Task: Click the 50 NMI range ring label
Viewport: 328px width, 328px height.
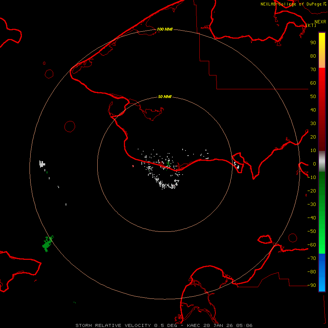Action: [165, 97]
